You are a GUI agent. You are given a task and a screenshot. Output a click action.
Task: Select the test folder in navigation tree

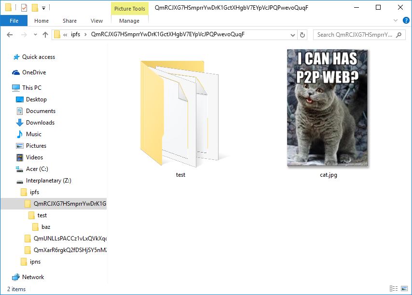(38, 215)
